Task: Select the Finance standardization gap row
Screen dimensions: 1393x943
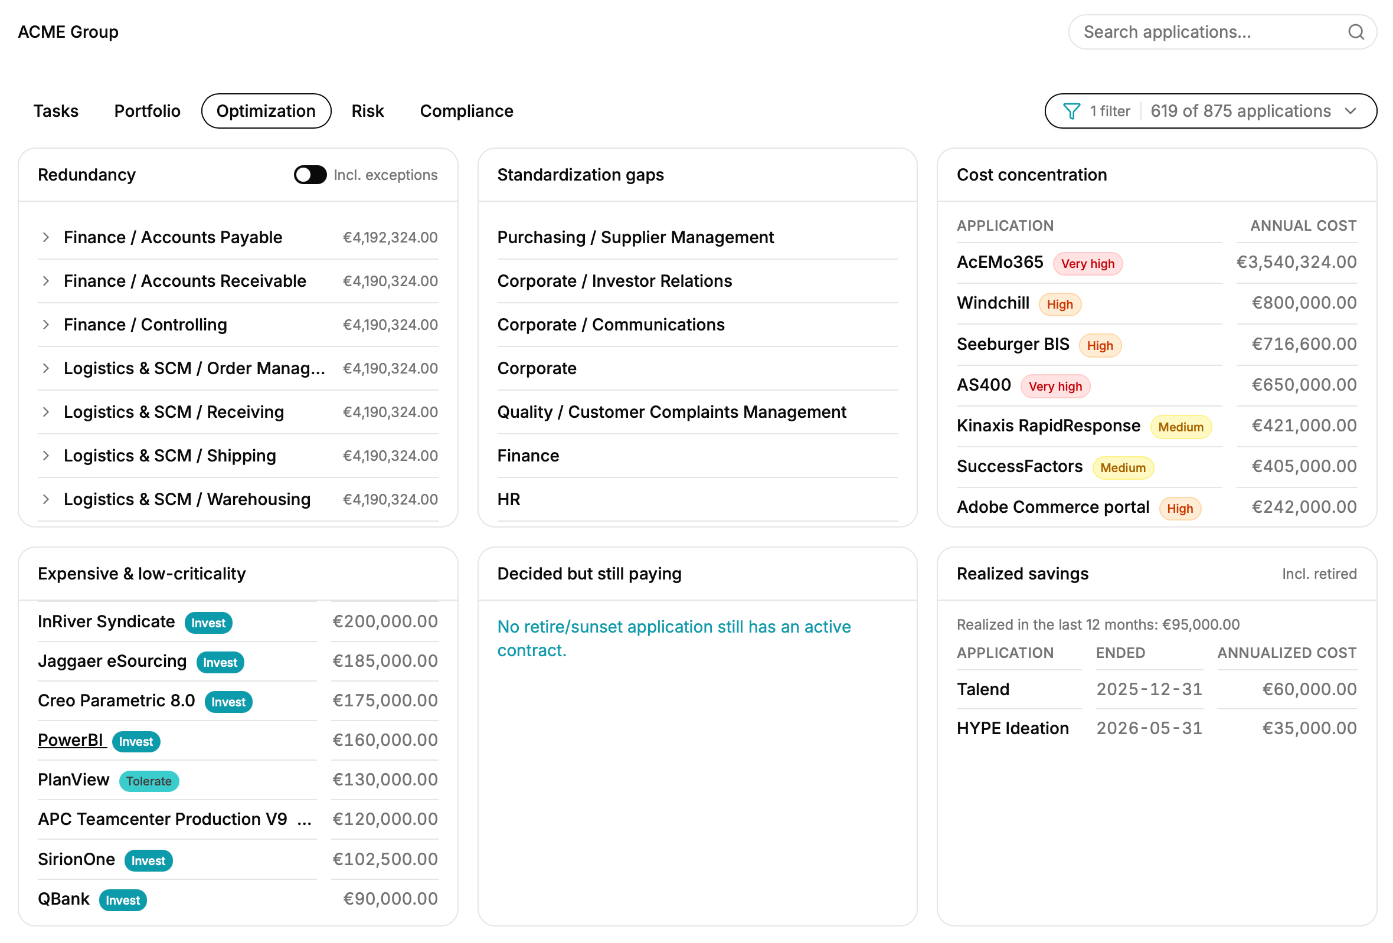Action: point(697,456)
